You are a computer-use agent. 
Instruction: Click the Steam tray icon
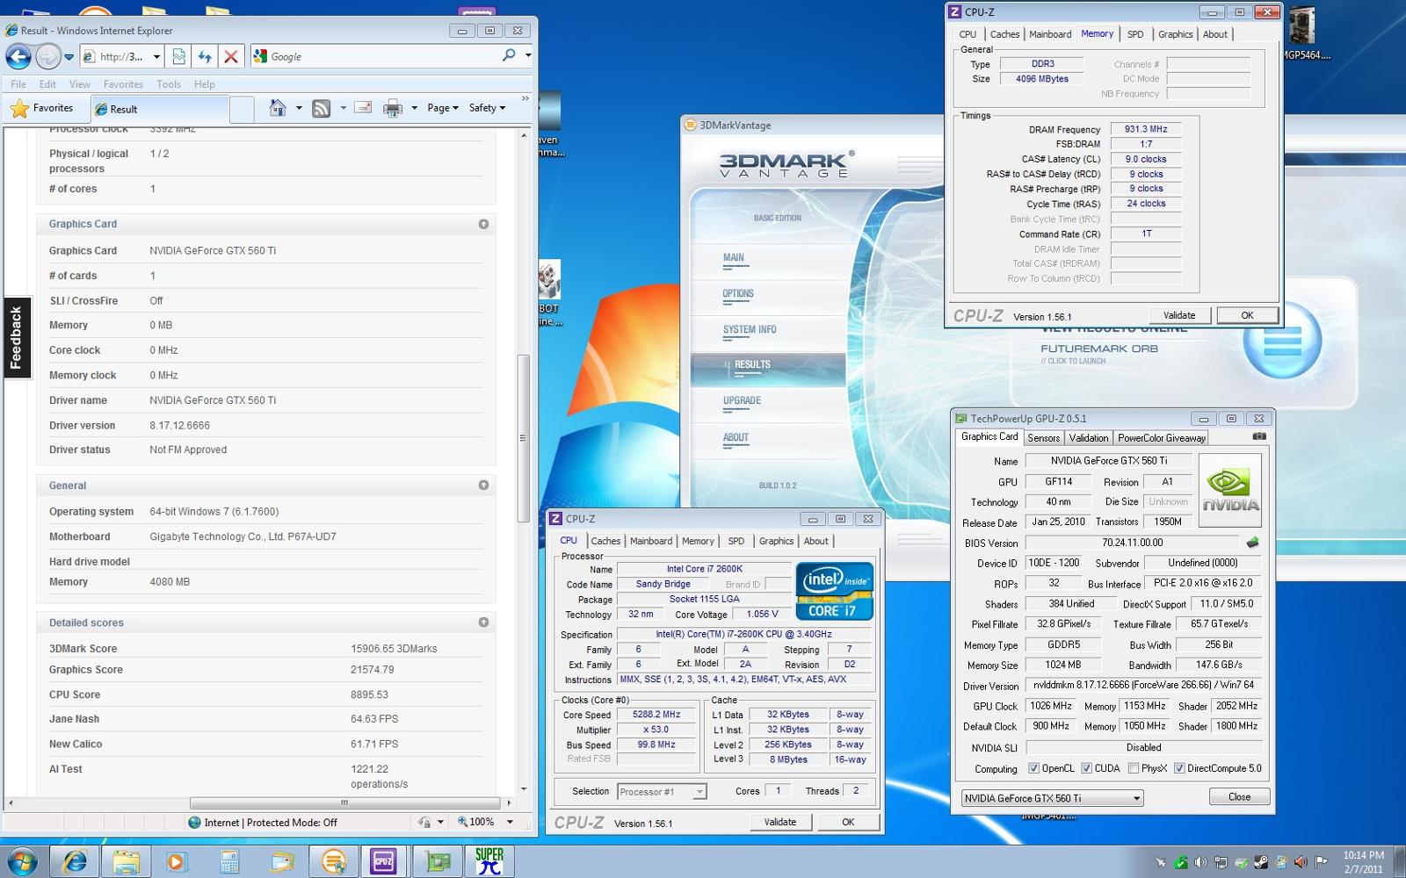[x=1260, y=862]
